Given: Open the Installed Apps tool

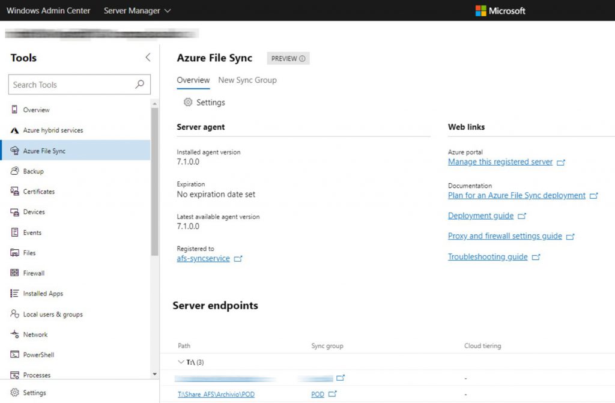Looking at the screenshot, I should point(43,294).
